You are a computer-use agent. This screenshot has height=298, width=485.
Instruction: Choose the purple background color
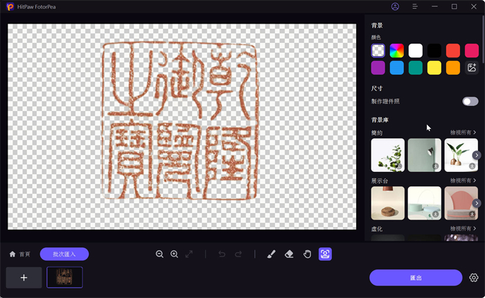(378, 68)
